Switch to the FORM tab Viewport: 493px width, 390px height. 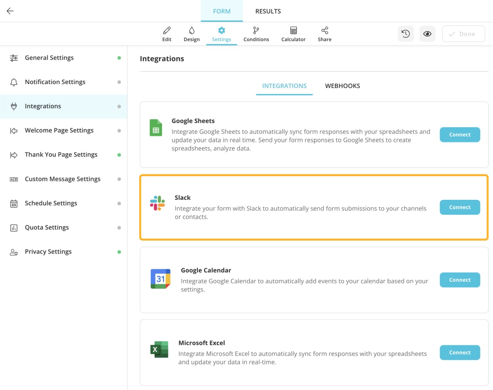tap(222, 11)
